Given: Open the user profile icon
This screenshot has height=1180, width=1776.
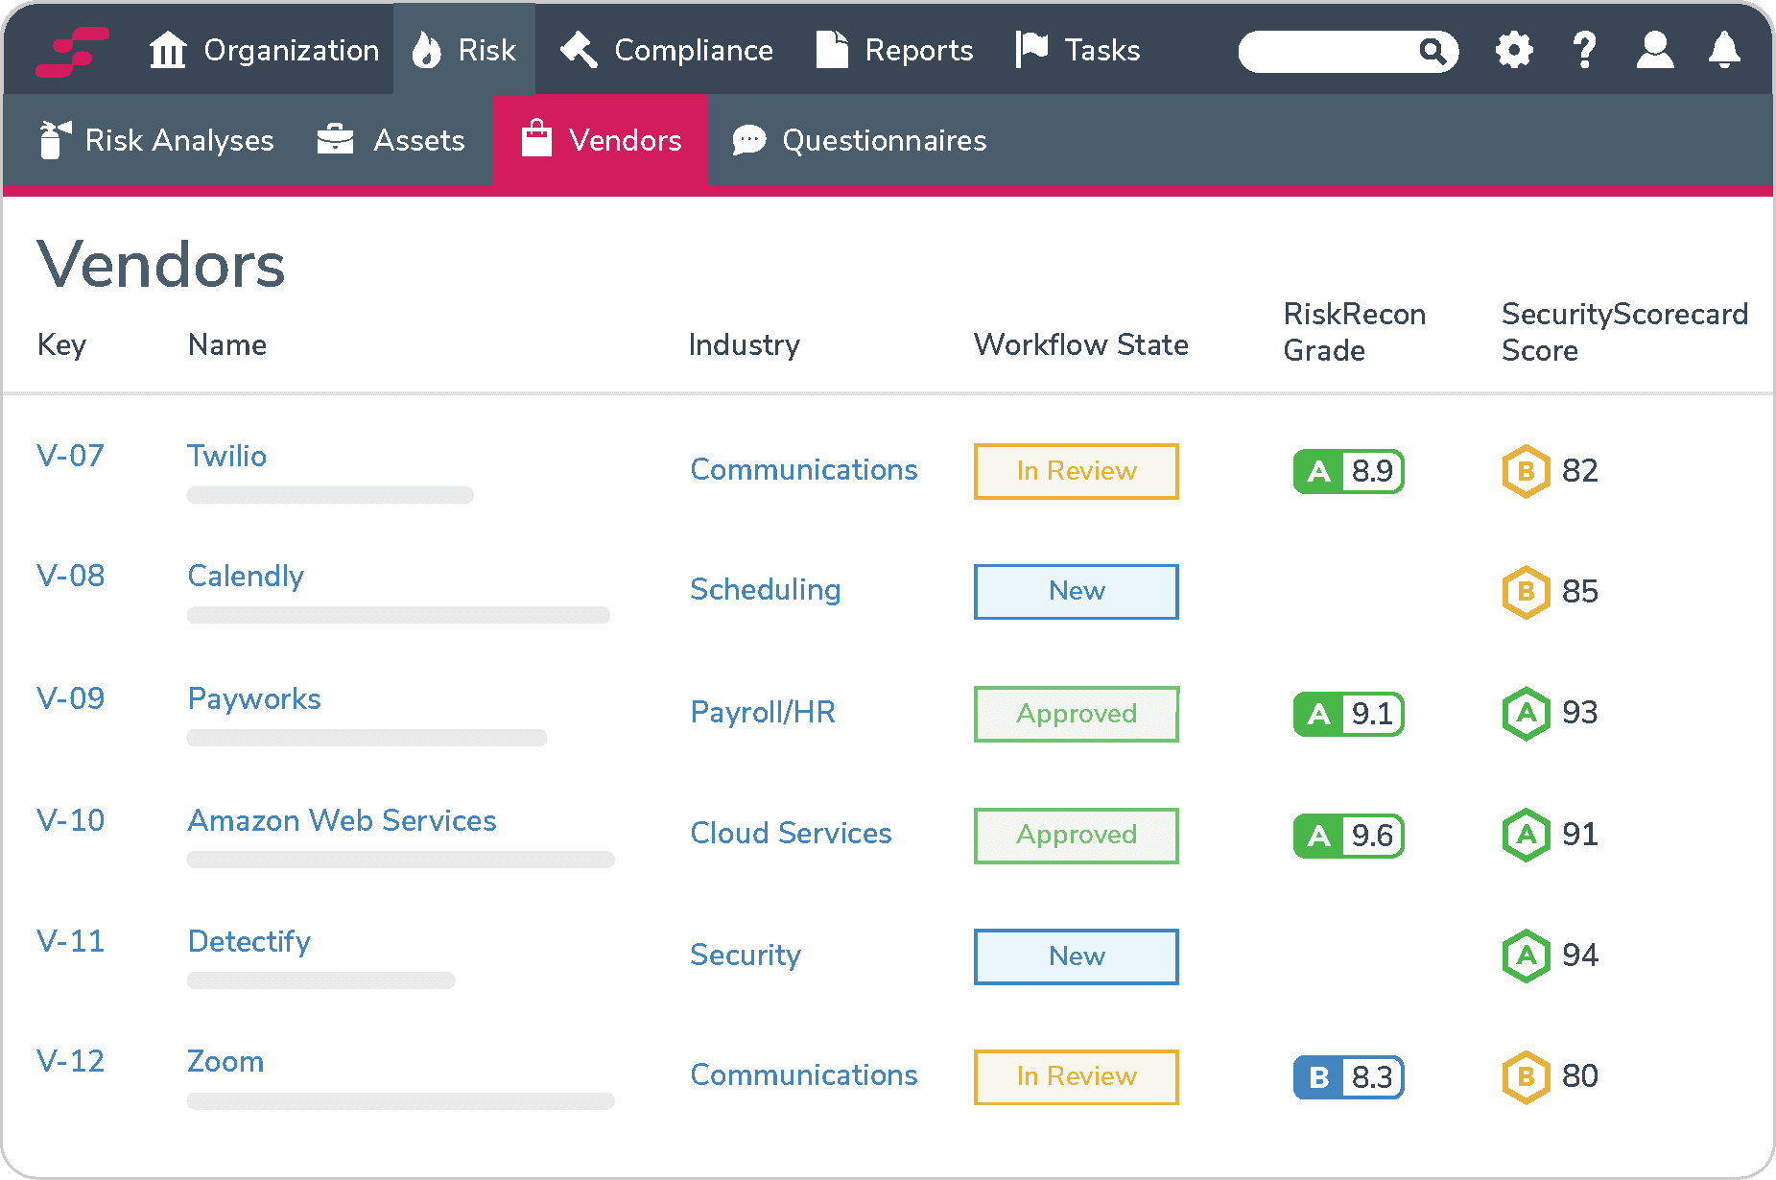Looking at the screenshot, I should (1655, 50).
